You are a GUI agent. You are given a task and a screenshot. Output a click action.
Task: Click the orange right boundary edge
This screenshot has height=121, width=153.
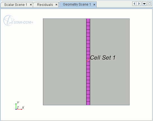pos(129,62)
